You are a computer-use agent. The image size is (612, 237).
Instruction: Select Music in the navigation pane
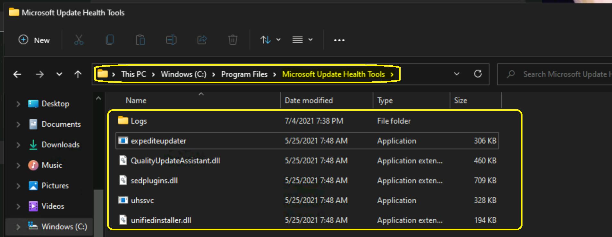tap(52, 165)
